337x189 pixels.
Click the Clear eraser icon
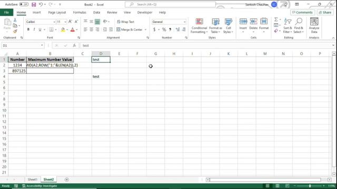[276, 31]
